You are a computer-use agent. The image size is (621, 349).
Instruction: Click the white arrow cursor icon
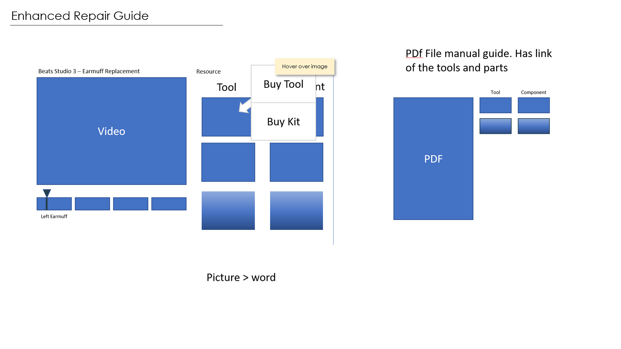[x=245, y=107]
